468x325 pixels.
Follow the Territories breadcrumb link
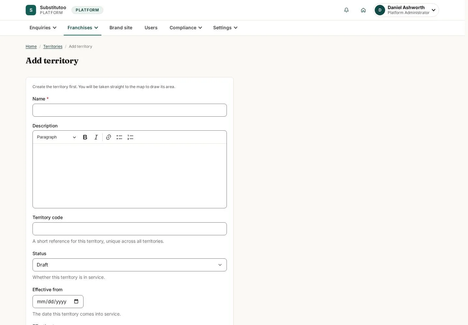tap(53, 46)
